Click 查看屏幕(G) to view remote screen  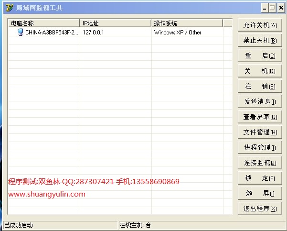[x=260, y=117]
